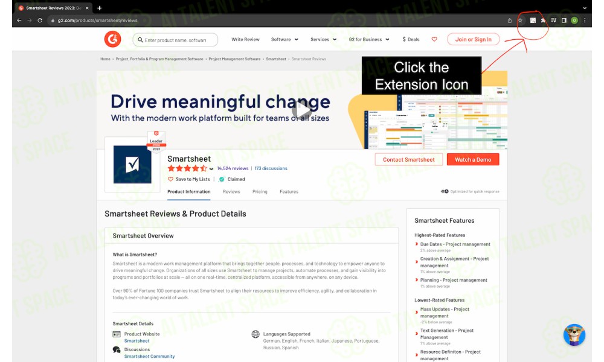Viewport: 604px width, 362px height.
Task: Open Project, Portfolio & Program Management Software breadcrumb
Action: pos(159,59)
